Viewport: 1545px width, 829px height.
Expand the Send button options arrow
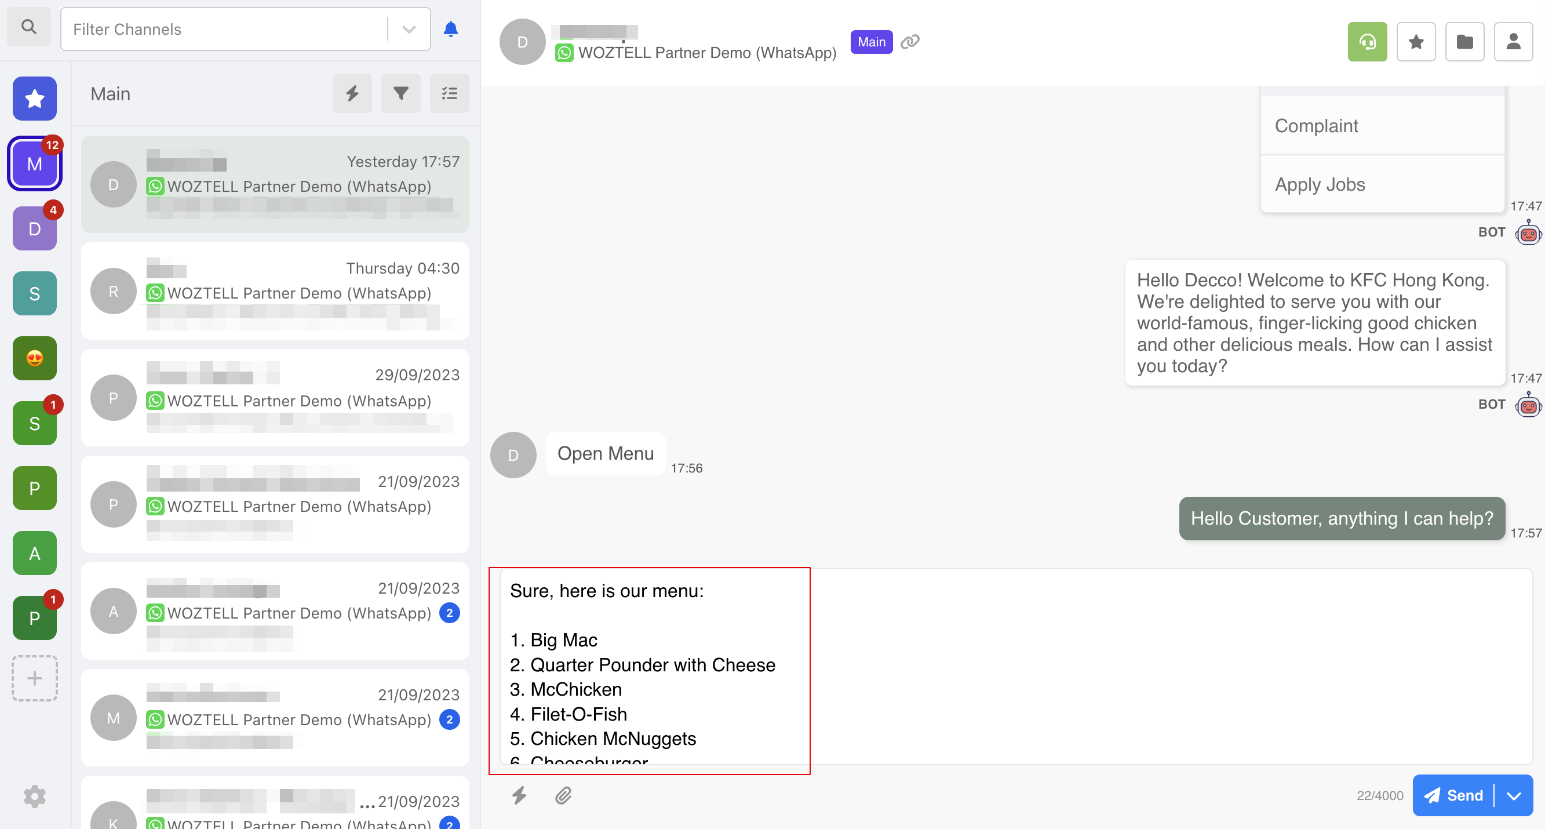(1513, 795)
